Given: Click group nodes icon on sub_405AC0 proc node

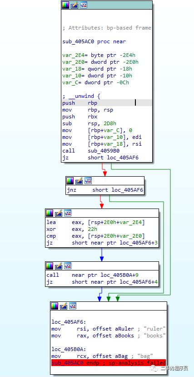Looking at the screenshot, I should (x=84, y=5).
